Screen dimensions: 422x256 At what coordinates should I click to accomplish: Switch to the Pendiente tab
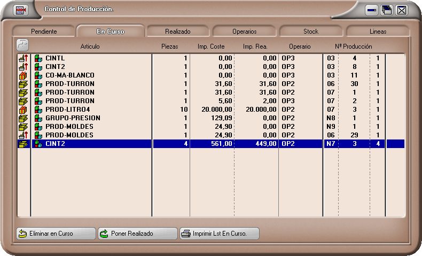pos(44,32)
